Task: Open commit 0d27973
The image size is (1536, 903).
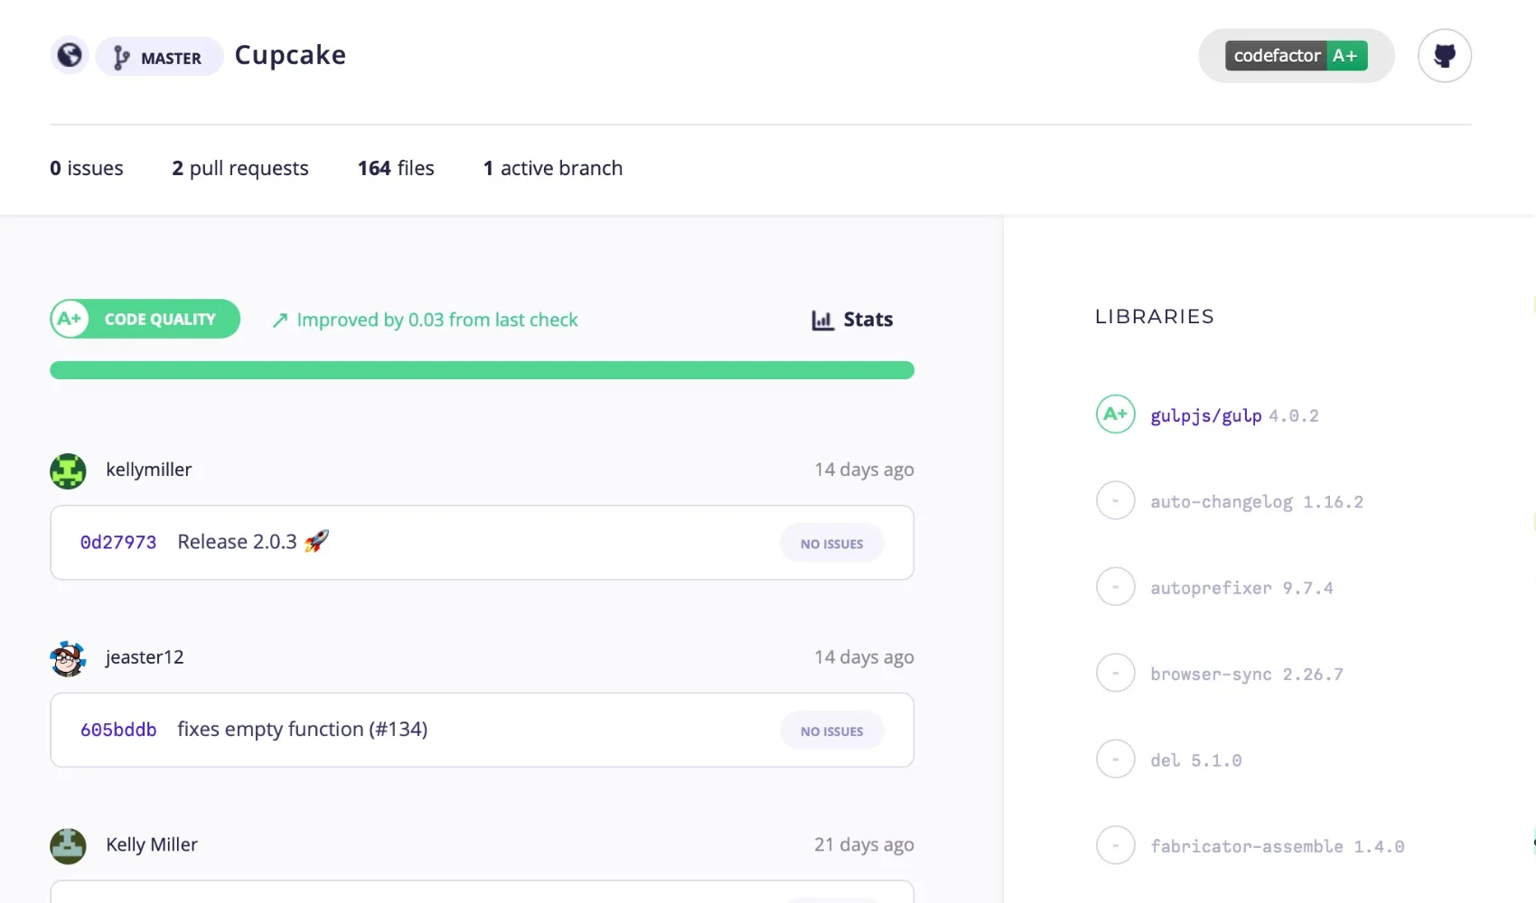Action: (118, 543)
